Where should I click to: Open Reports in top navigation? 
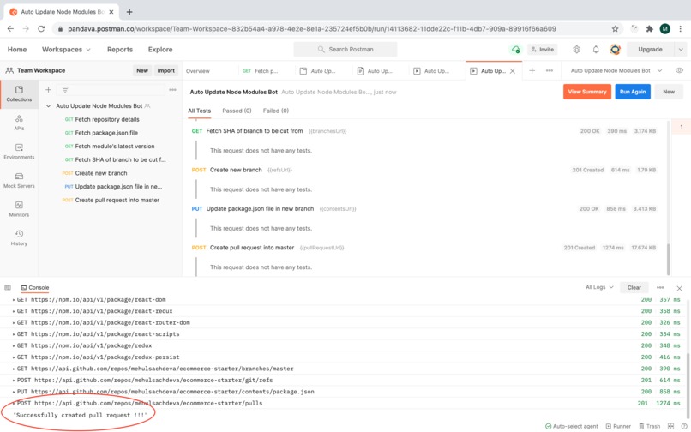(120, 50)
